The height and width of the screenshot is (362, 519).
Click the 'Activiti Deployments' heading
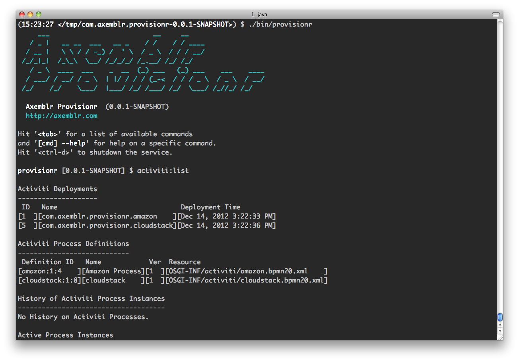point(58,189)
